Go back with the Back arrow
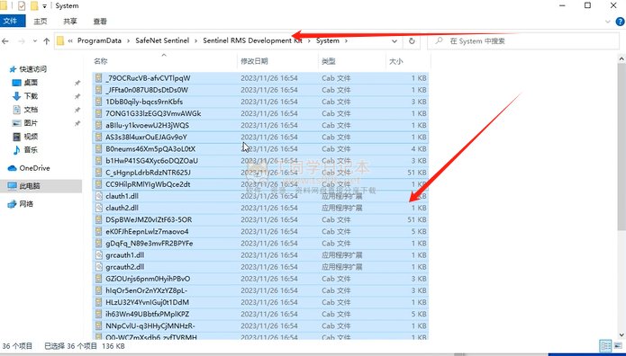The width and height of the screenshot is (626, 356). click(5, 41)
